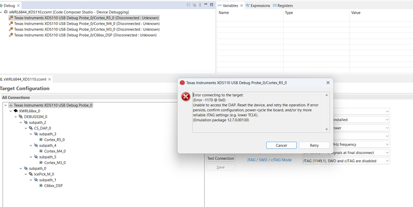Viewport: 413px width, 207px height.
Task: Collapse the CS_DAP_0 node
Action: pyautogui.click(x=26, y=128)
